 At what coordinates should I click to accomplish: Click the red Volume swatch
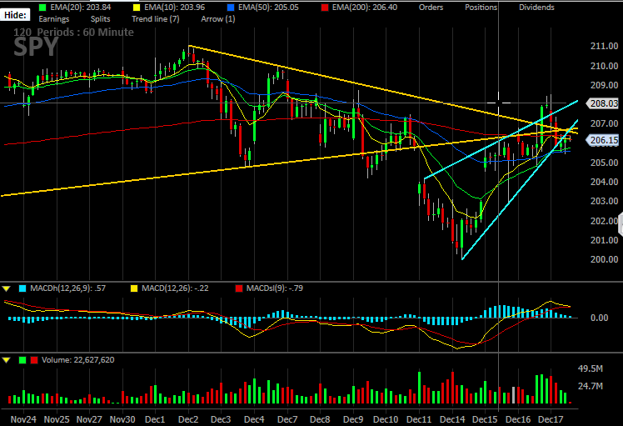tap(34, 360)
